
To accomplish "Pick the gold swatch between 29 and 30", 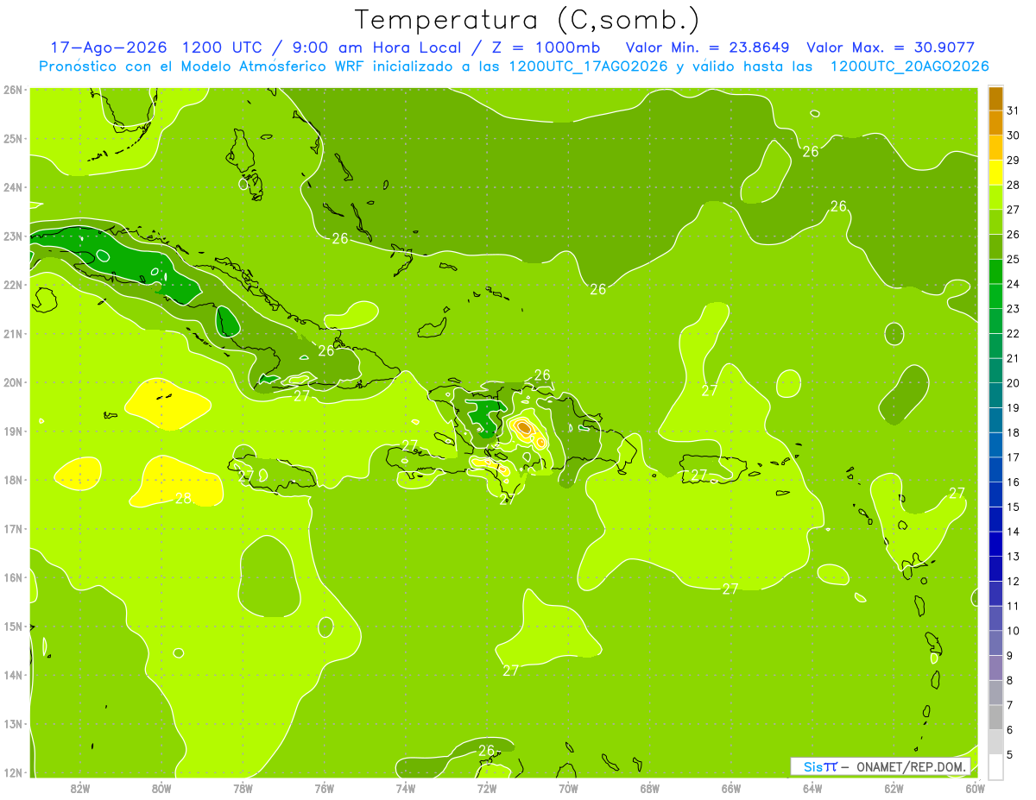I will [x=995, y=148].
